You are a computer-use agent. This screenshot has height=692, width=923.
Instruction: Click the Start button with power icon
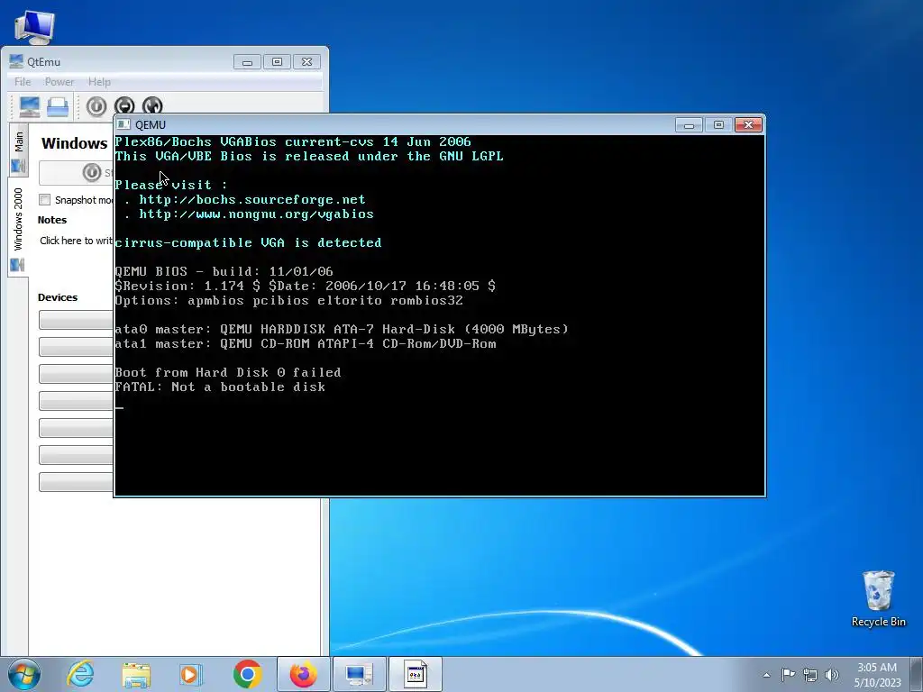(77, 172)
